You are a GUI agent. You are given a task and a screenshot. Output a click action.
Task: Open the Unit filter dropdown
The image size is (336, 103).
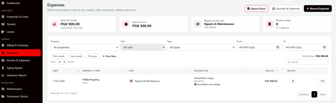[143, 47]
